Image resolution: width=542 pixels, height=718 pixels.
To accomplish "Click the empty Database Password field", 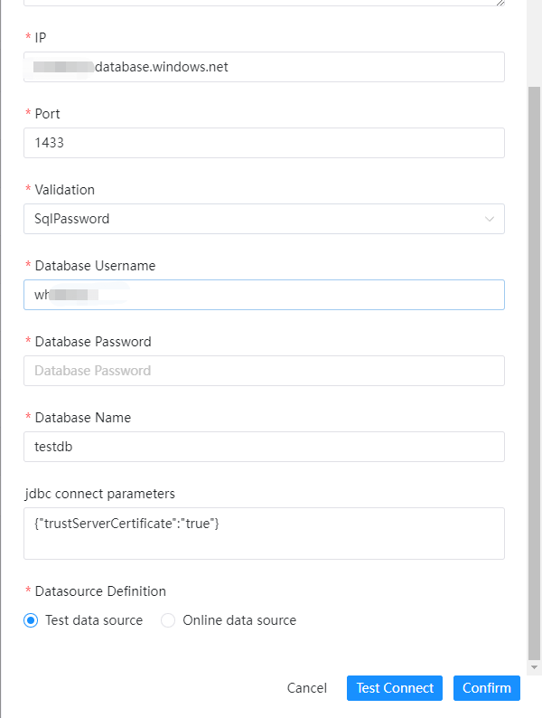I will [264, 371].
